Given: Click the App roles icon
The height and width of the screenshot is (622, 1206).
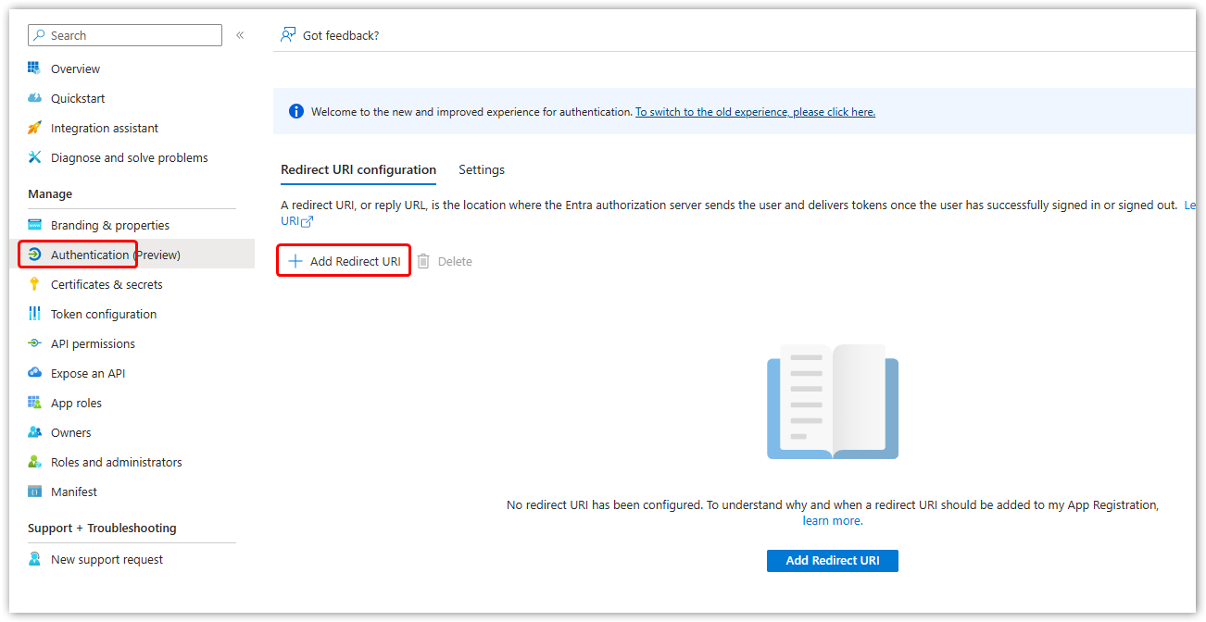Looking at the screenshot, I should pos(34,403).
